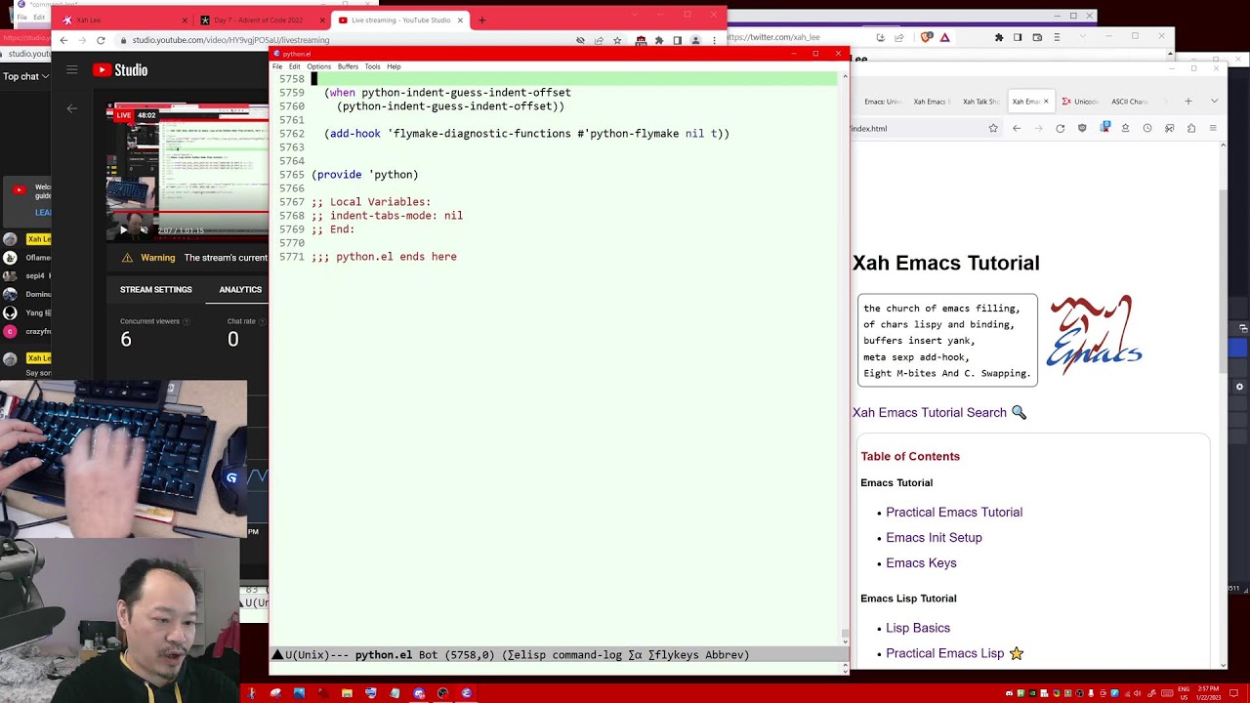
Task: Click the Brave rewards triangle icon
Action: coord(944,37)
